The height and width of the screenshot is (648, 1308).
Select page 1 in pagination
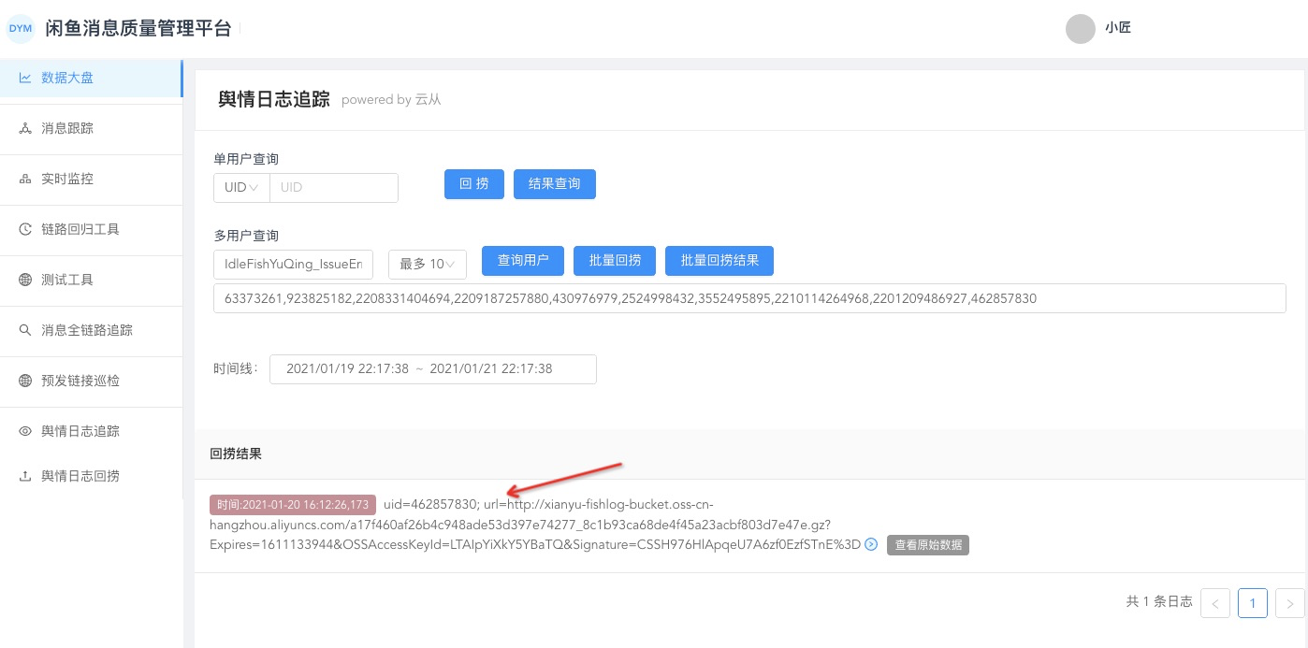pos(1253,603)
